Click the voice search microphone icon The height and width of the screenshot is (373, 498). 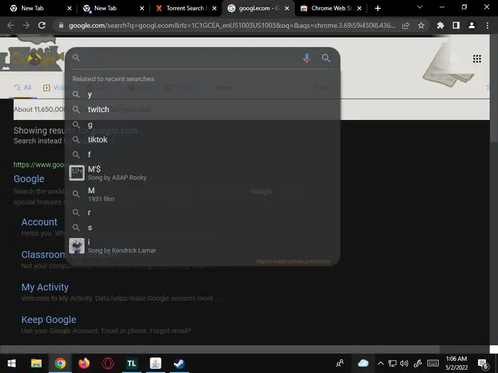click(x=306, y=58)
